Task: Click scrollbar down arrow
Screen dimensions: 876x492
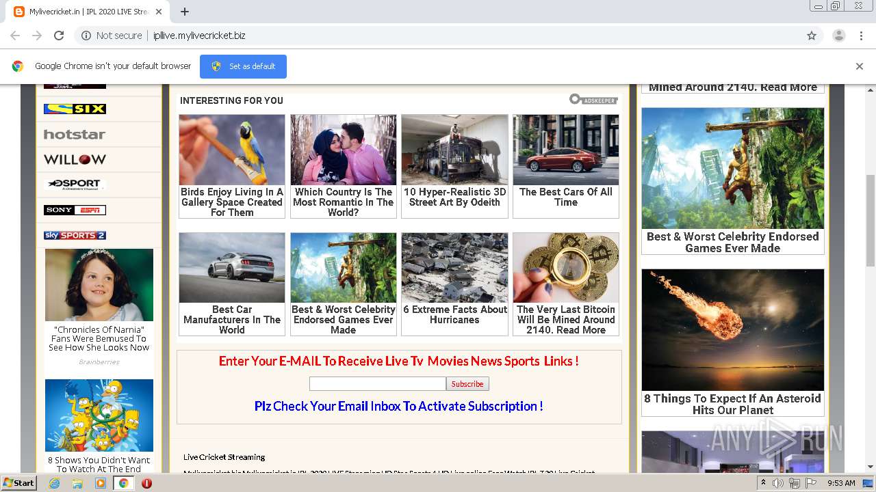Action: pos(871,467)
